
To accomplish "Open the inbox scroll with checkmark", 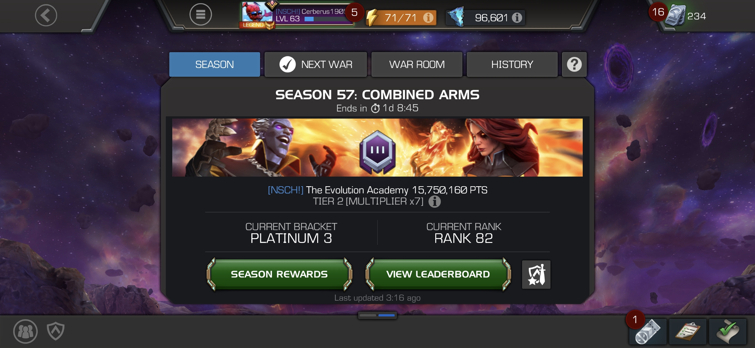I will click(728, 332).
